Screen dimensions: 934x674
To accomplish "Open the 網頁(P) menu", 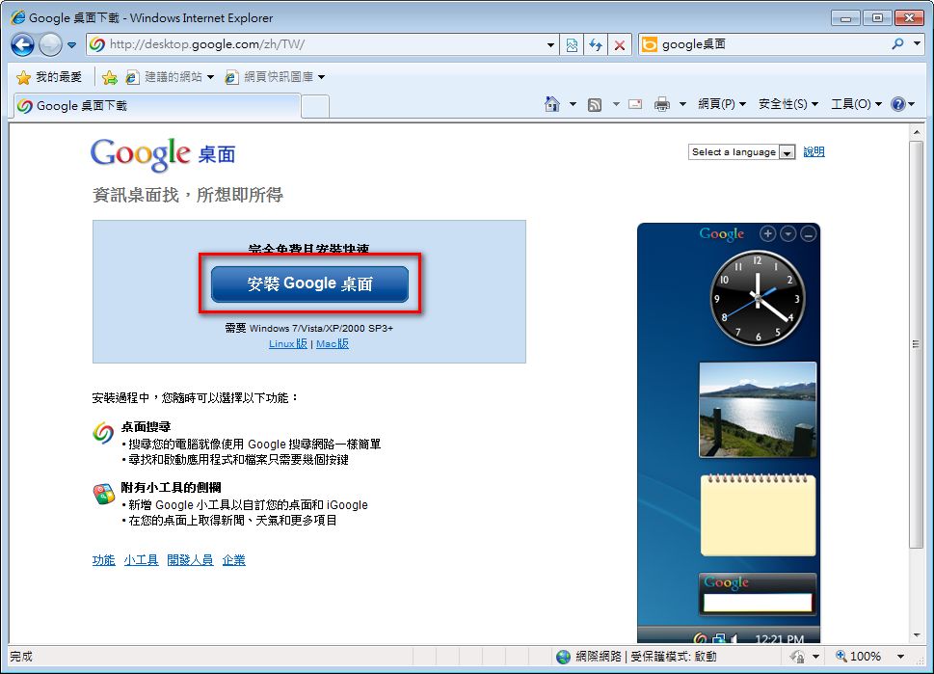I will (721, 104).
